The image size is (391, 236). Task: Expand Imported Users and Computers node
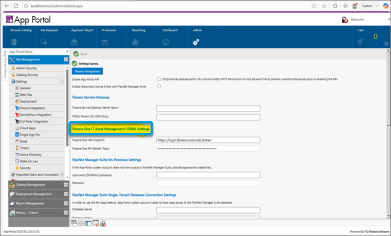[x=62, y=174]
